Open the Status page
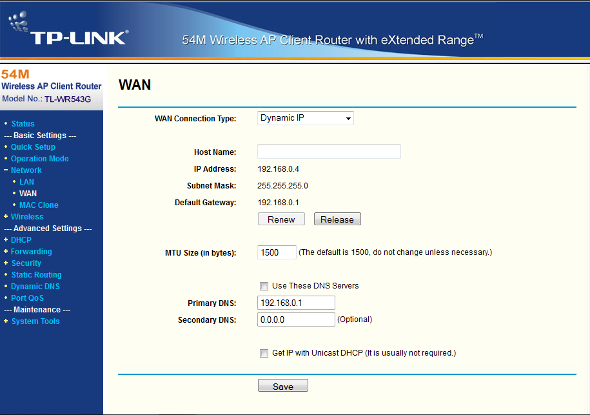590x415 pixels. tap(23, 124)
